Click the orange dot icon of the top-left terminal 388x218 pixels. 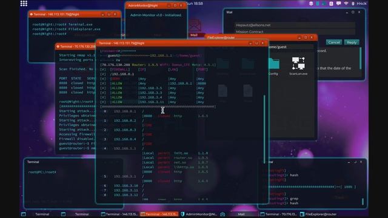coord(31,15)
